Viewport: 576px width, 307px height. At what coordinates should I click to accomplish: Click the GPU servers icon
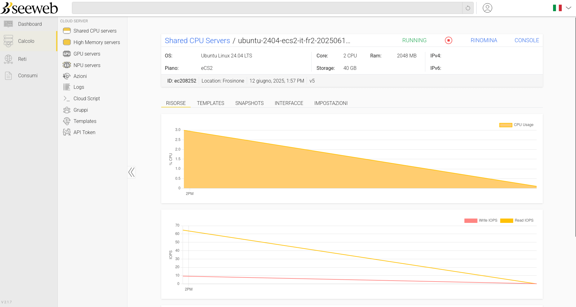[x=67, y=54]
